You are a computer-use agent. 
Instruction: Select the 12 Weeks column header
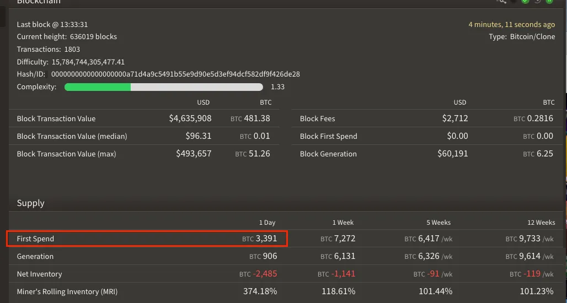(x=541, y=223)
